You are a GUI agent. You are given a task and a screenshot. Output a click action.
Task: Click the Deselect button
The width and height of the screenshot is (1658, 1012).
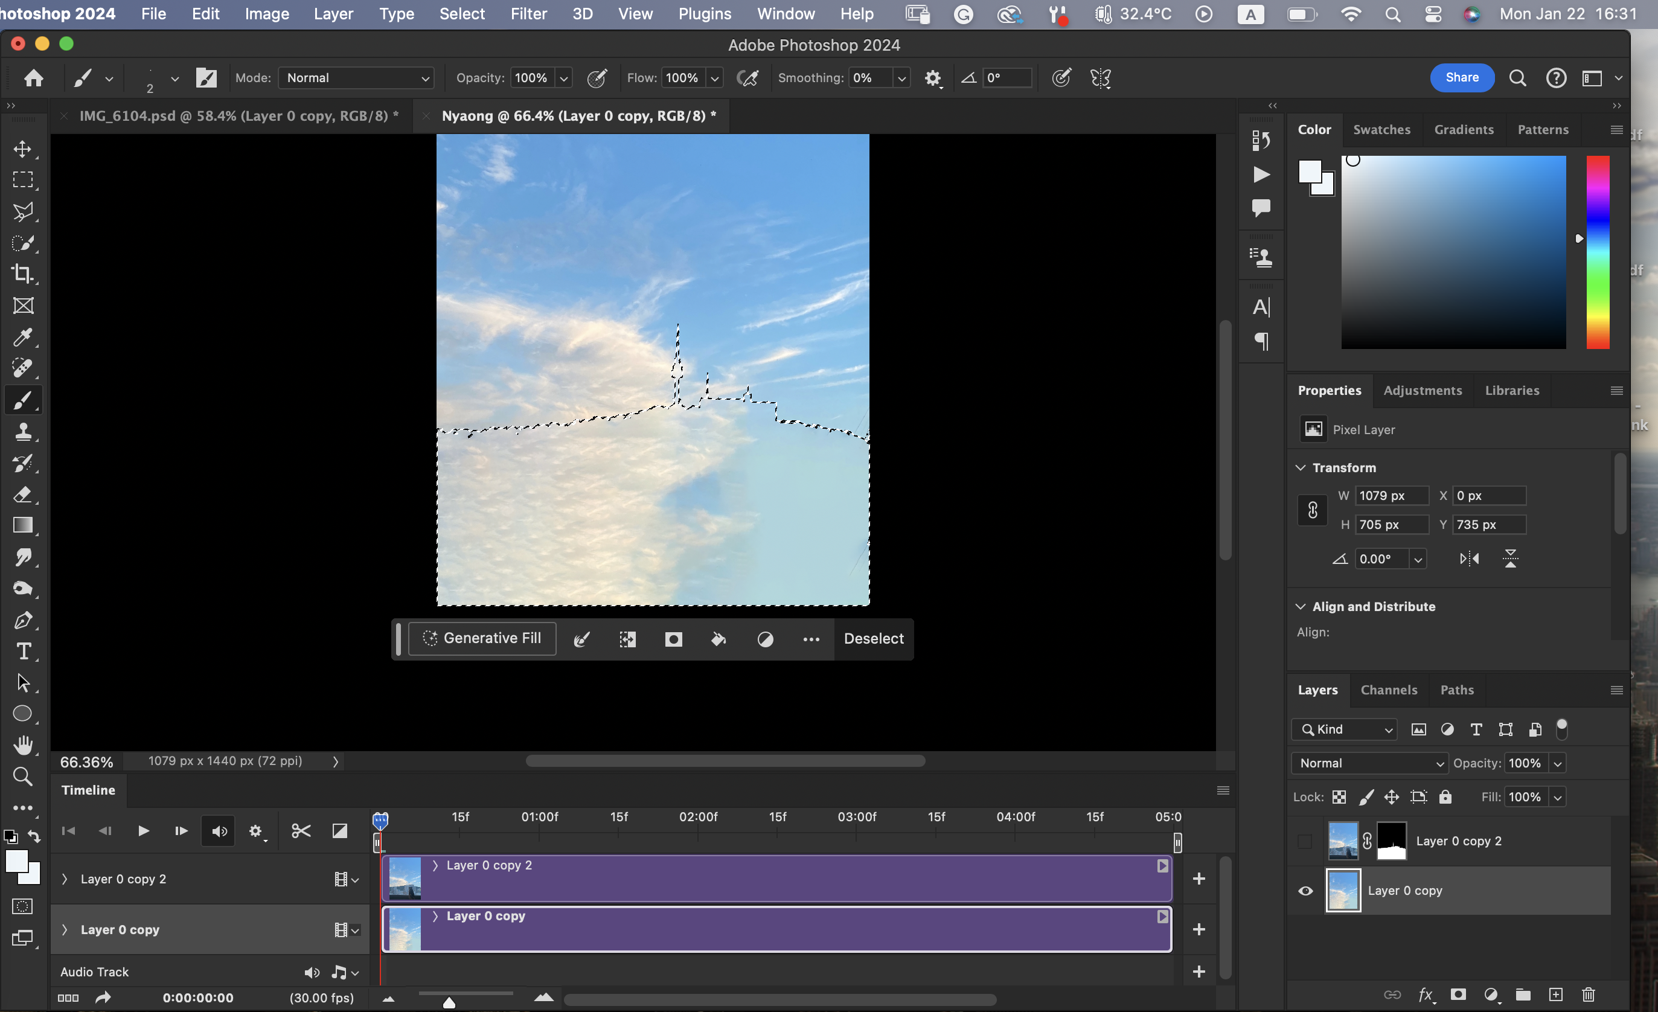(874, 639)
